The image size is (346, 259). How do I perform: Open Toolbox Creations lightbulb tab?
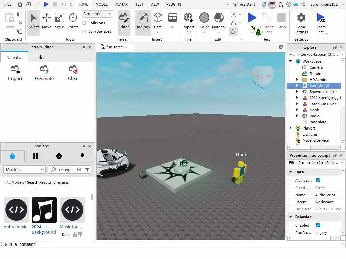[x=82, y=156]
